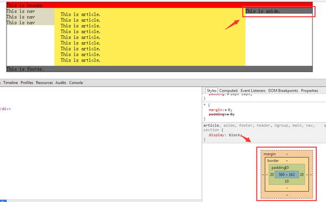Click the closing /div> tag in Elements
This screenshot has height=202, width=326.
click(5, 109)
